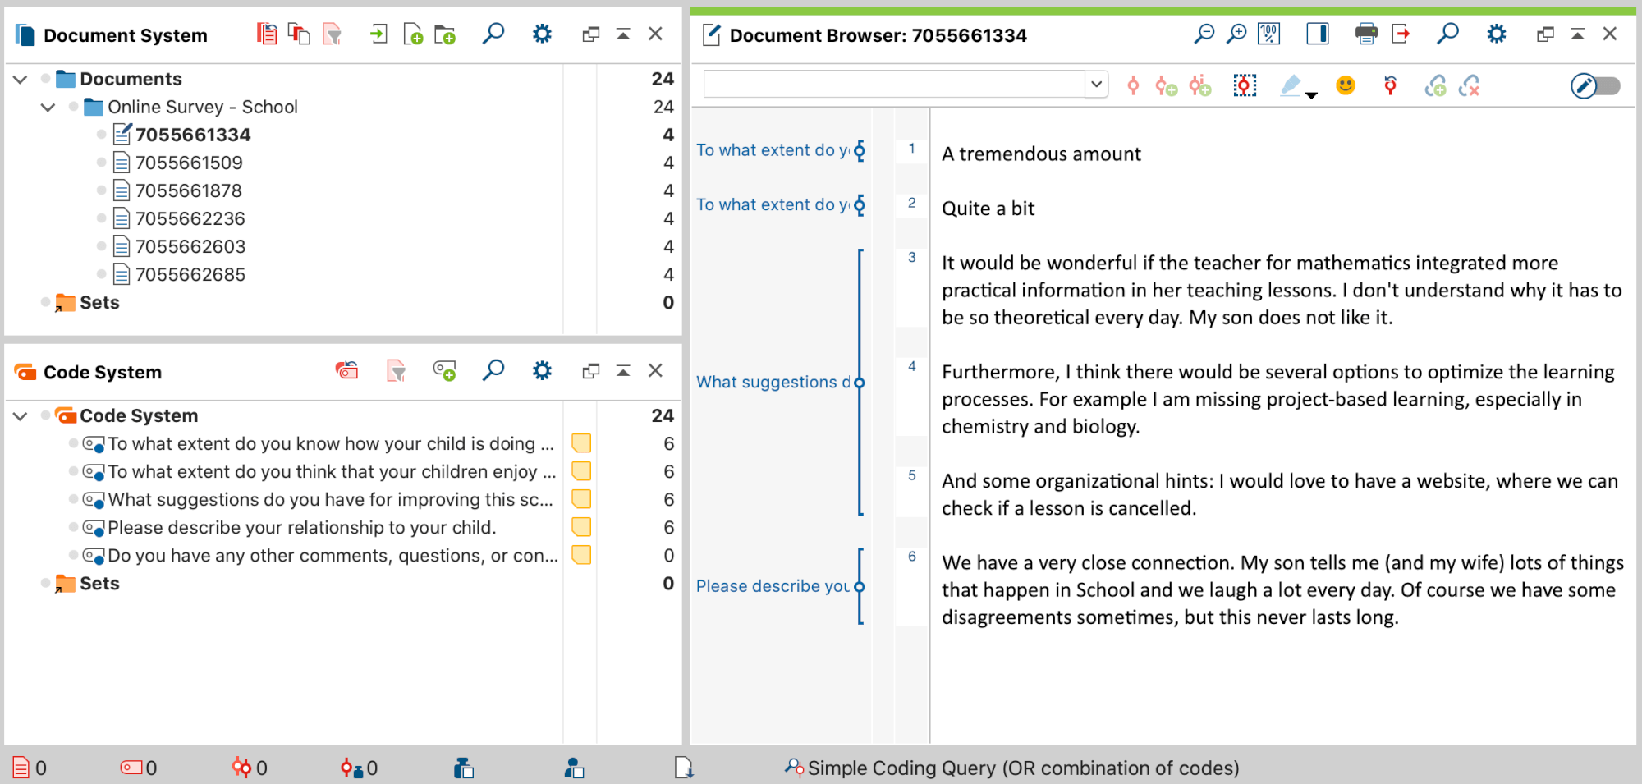Toggle sidebar display in Document Browser
Image resolution: width=1642 pixels, height=784 pixels.
[x=1318, y=34]
